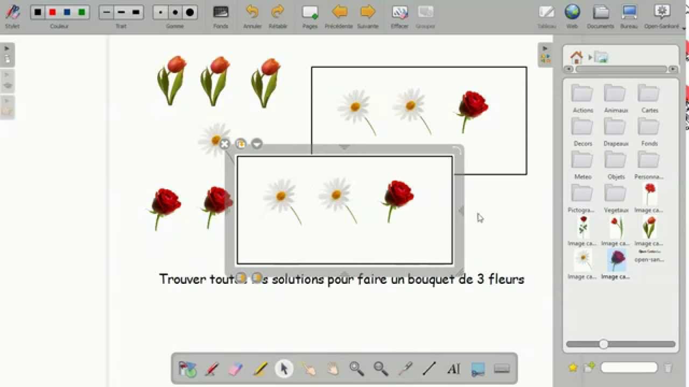689x387 pixels.
Task: Go to the Suivante page
Action: pyautogui.click(x=368, y=16)
